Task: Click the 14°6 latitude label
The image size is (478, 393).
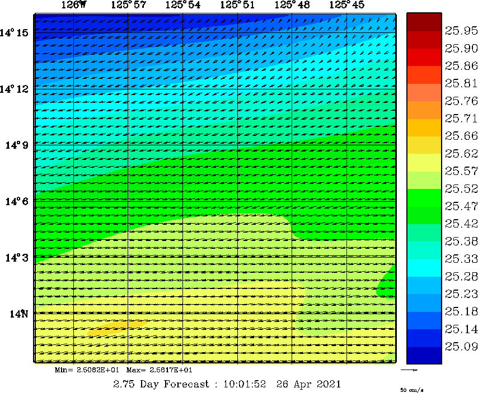Action: [17, 201]
